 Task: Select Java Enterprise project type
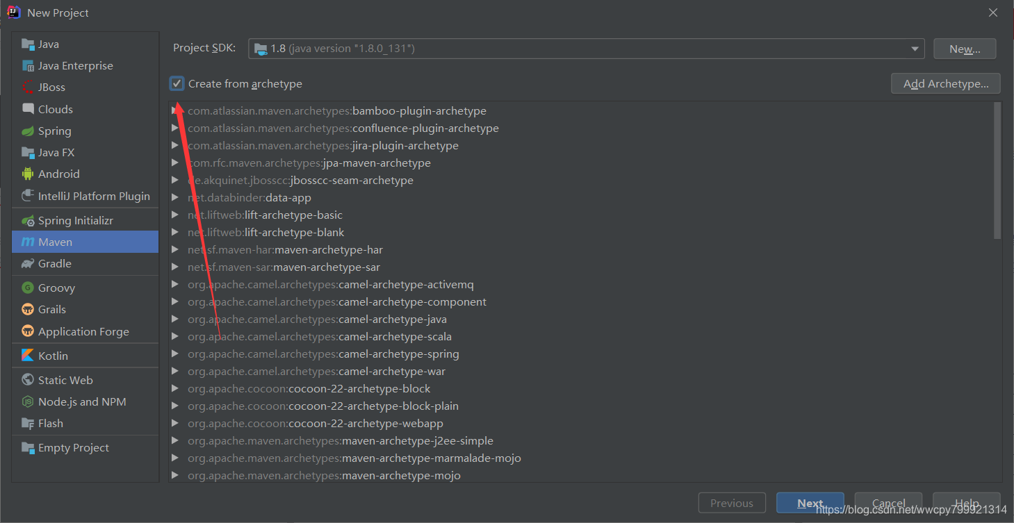click(x=85, y=66)
